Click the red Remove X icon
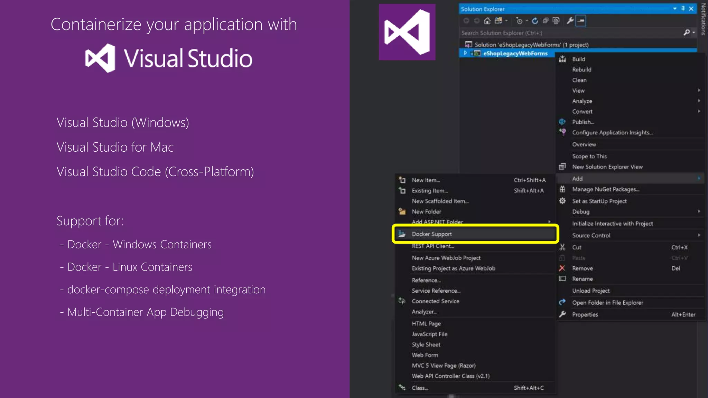This screenshot has width=708, height=398. pos(562,268)
